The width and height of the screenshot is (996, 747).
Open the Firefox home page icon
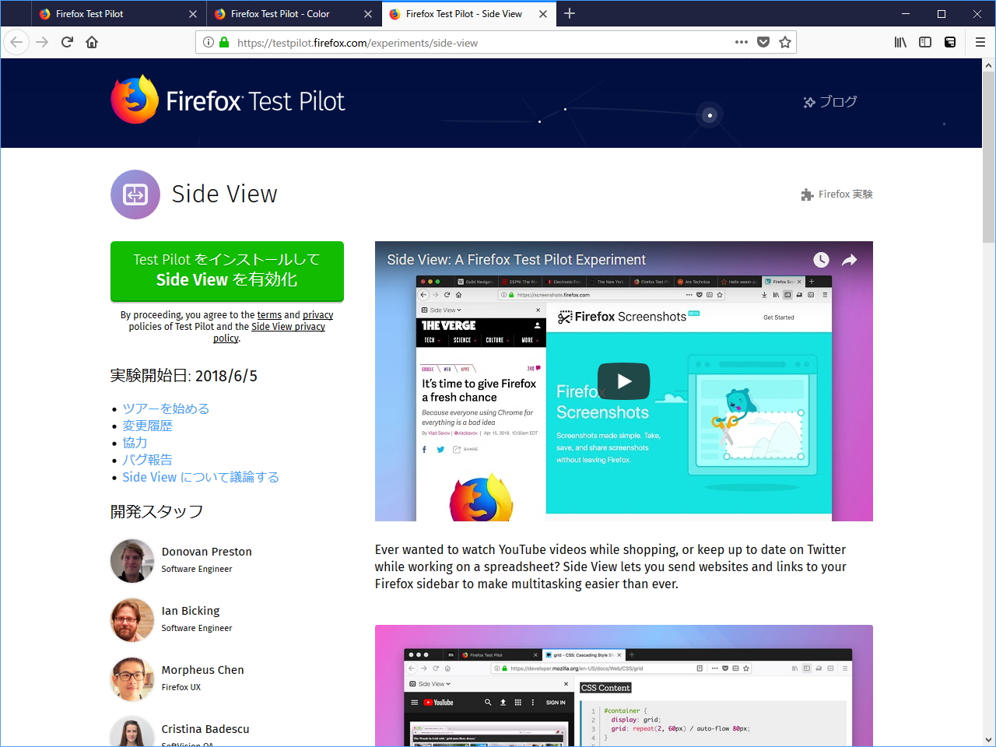point(92,42)
